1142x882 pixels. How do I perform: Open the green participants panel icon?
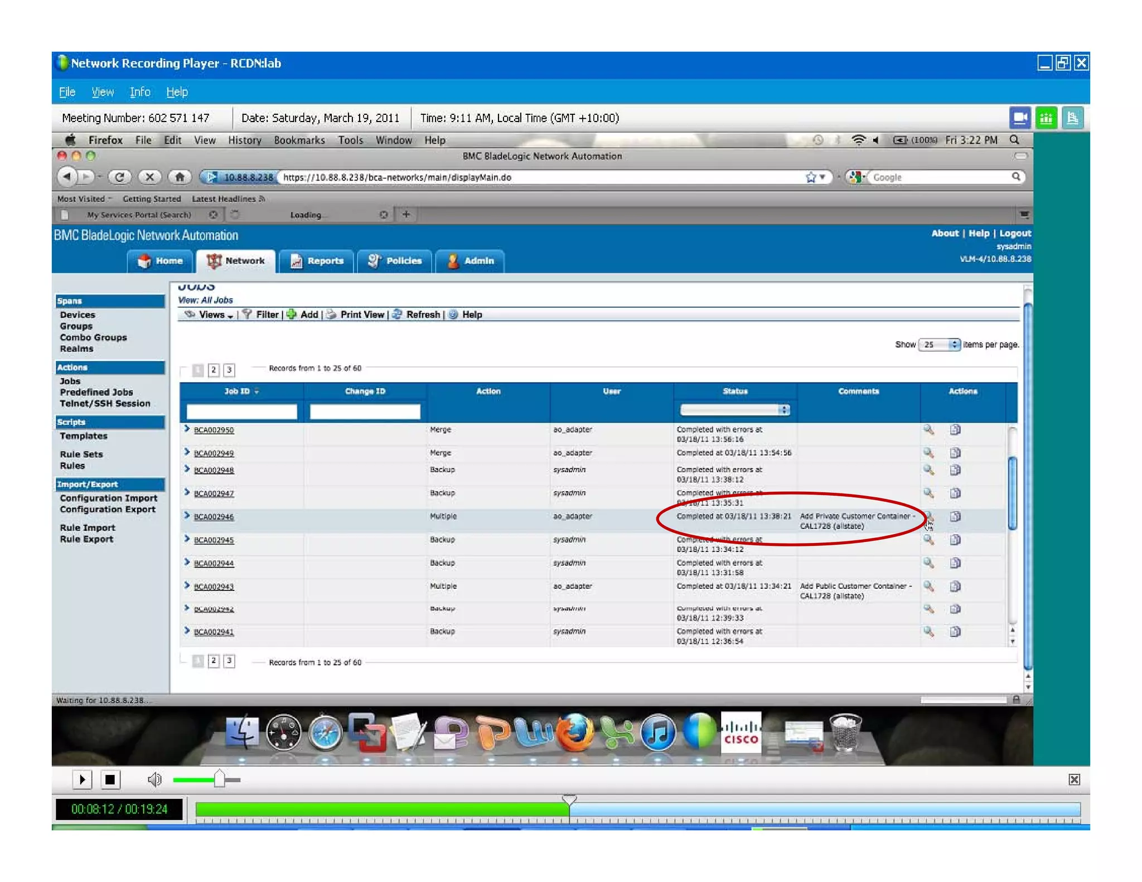pyautogui.click(x=1046, y=118)
